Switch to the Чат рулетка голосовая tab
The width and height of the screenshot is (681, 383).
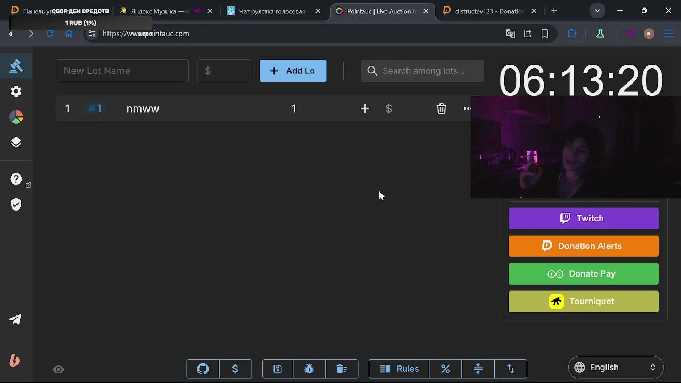tap(275, 11)
